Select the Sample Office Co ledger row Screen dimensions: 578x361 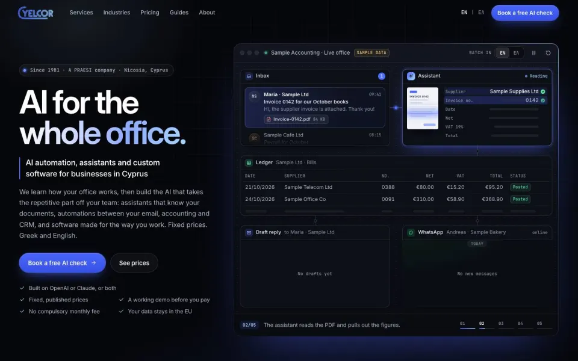click(396, 199)
